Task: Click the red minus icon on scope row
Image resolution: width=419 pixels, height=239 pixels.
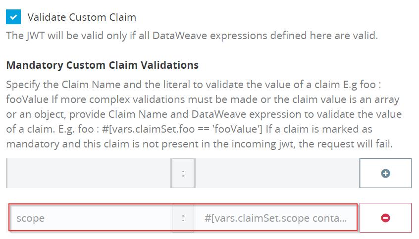Action: click(385, 218)
